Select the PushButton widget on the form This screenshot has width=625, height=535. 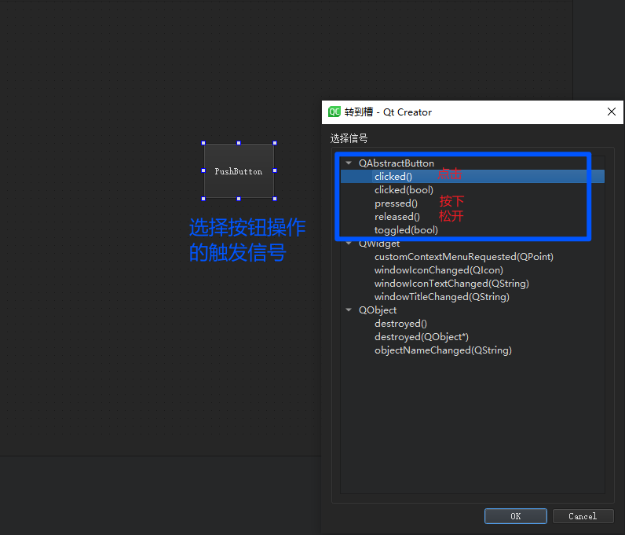point(239,170)
